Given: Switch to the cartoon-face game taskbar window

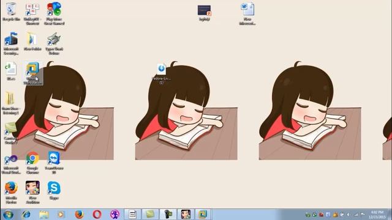Looking at the screenshot, I should pyautogui.click(x=186, y=215).
